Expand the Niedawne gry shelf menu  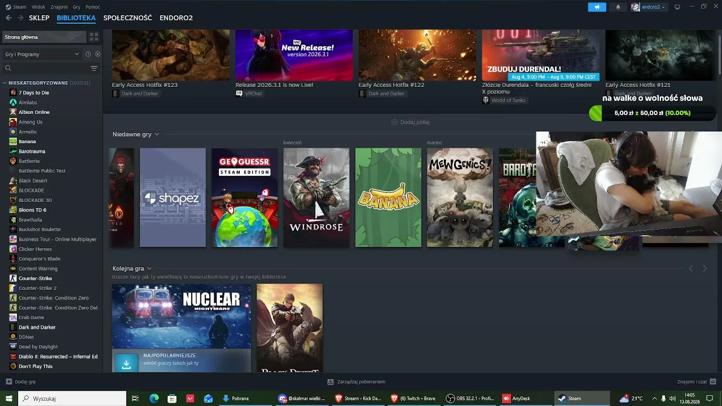(157, 134)
